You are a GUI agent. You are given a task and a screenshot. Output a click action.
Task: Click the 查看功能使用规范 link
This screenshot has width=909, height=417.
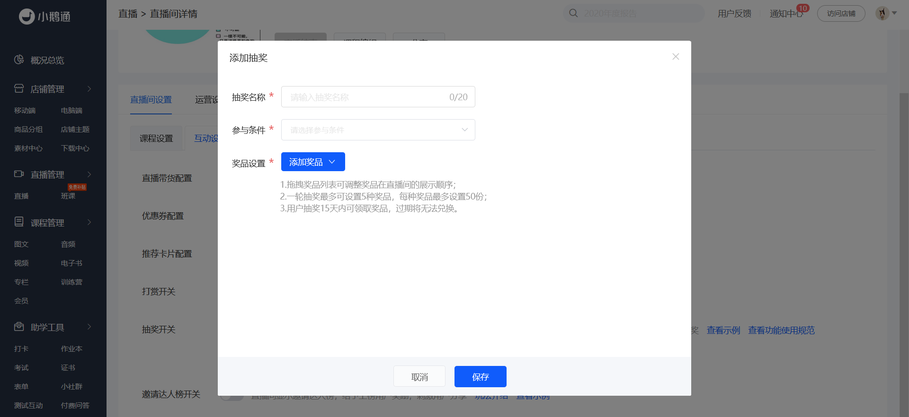pyautogui.click(x=781, y=330)
